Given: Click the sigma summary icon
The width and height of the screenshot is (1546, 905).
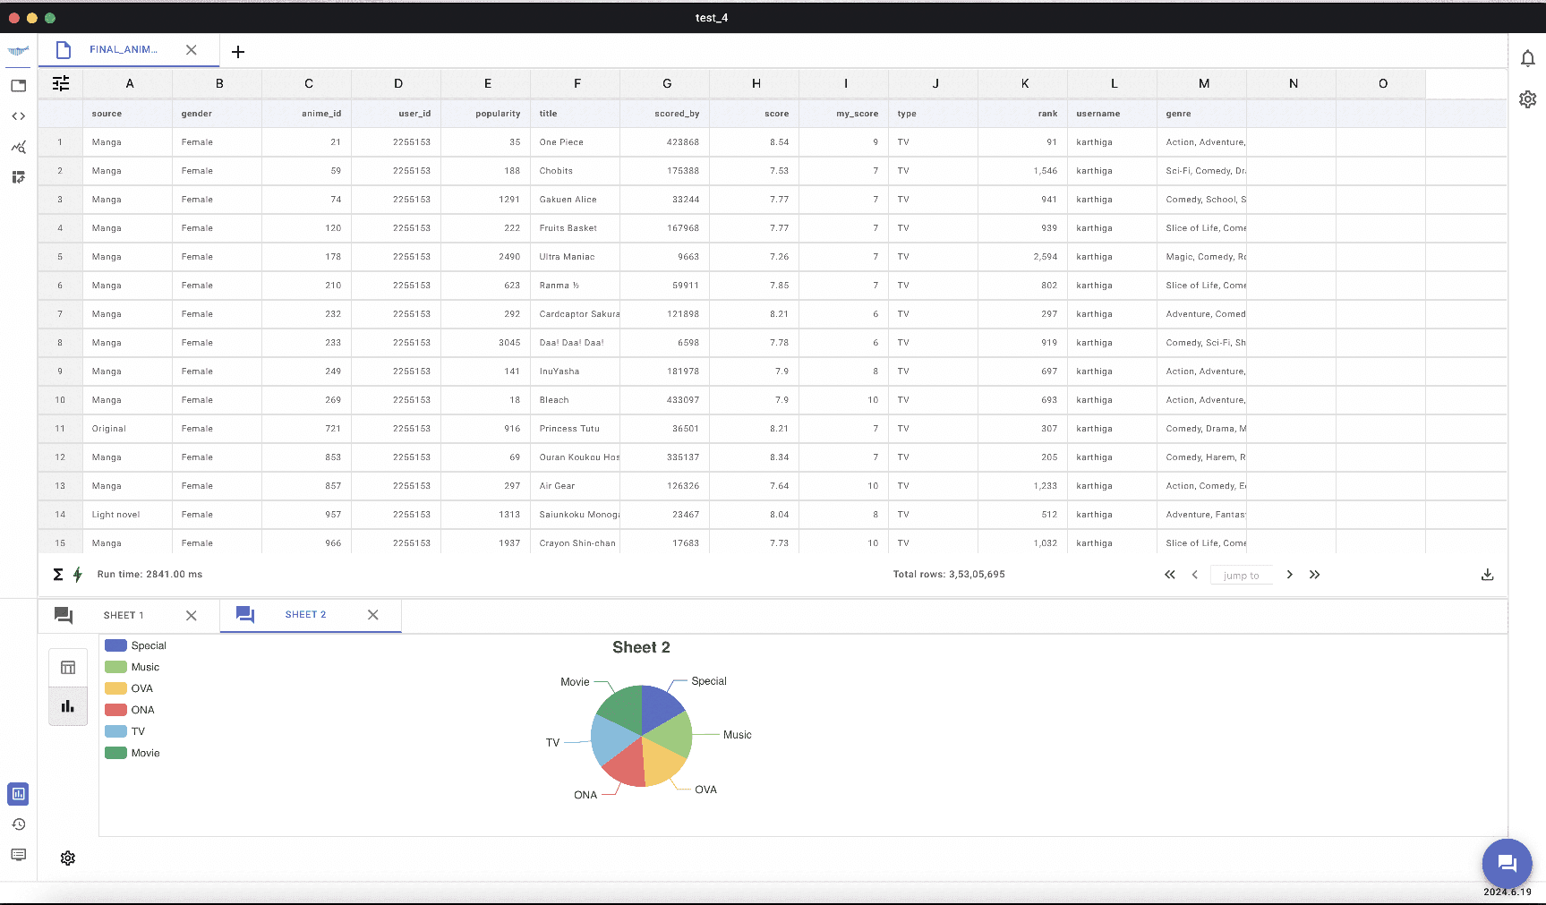Looking at the screenshot, I should click(58, 575).
